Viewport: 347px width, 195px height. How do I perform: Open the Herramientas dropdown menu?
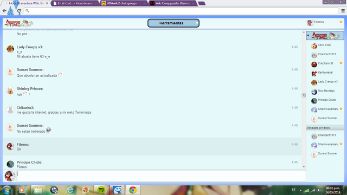tap(173, 23)
